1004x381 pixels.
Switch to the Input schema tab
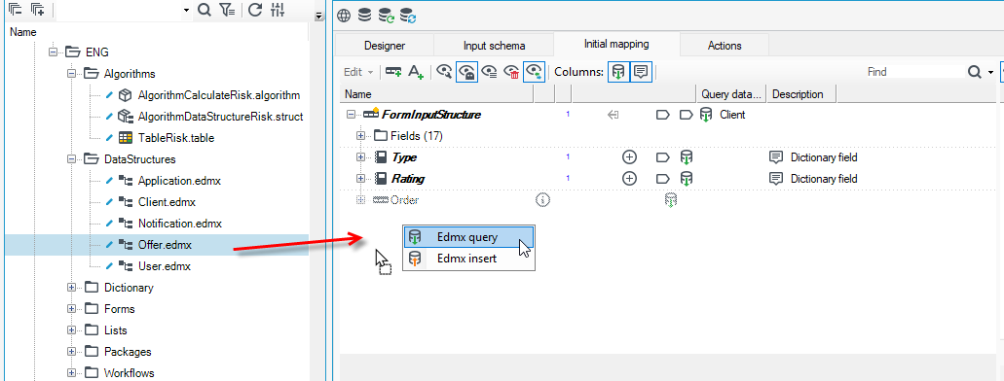(x=495, y=46)
